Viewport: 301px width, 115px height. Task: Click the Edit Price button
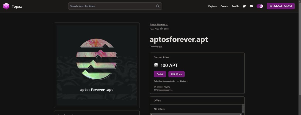(x=177, y=74)
